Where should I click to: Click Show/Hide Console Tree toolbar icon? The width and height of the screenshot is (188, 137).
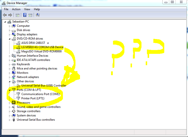tap(18, 15)
